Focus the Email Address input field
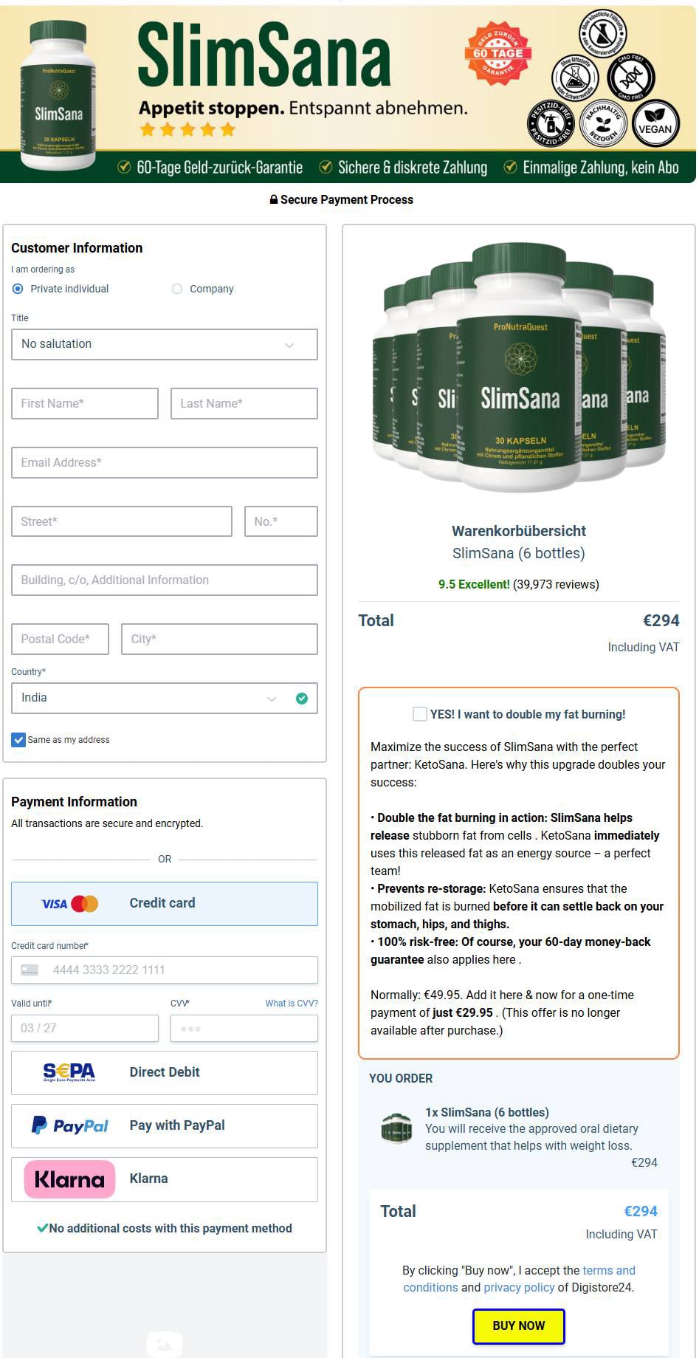The image size is (699, 1358). tap(165, 462)
